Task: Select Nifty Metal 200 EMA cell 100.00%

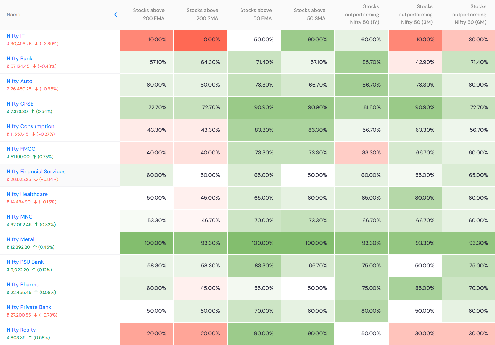Action: [147, 243]
